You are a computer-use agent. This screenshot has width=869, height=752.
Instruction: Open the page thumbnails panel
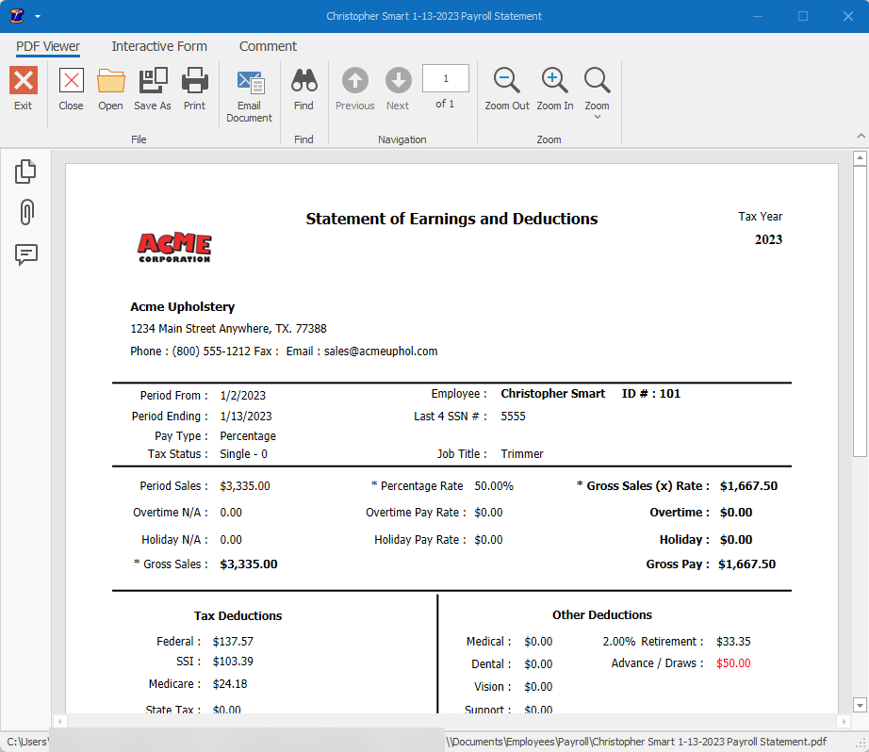click(25, 172)
